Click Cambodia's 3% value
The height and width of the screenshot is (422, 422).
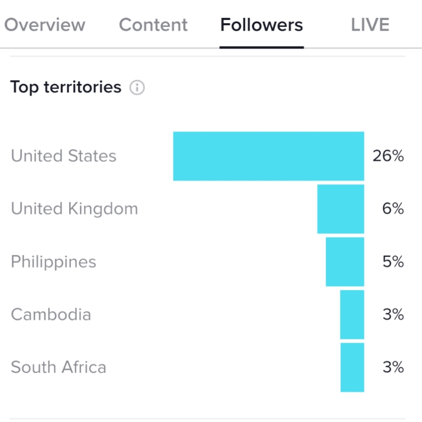tap(393, 314)
